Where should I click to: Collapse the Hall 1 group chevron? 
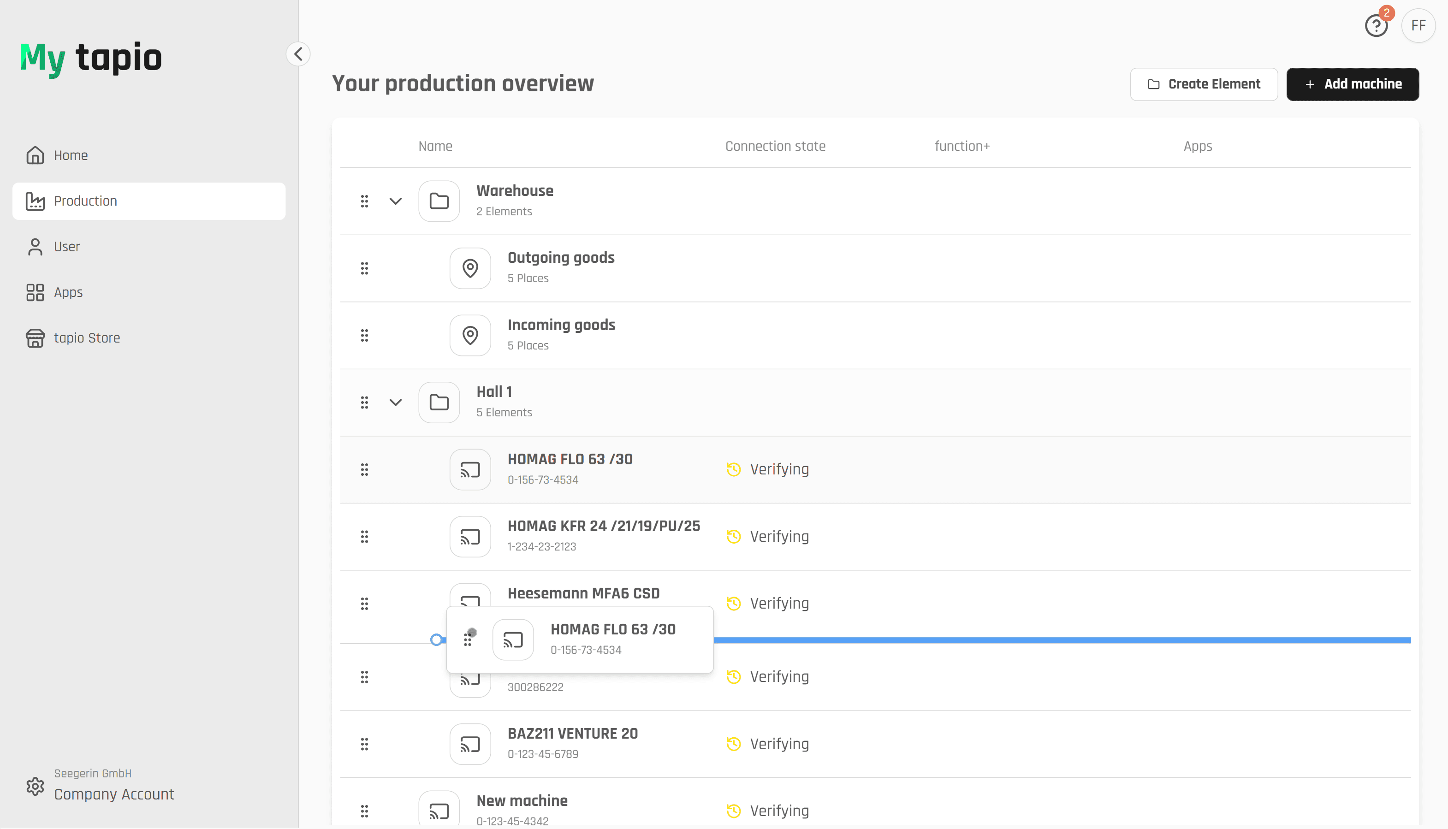[395, 403]
